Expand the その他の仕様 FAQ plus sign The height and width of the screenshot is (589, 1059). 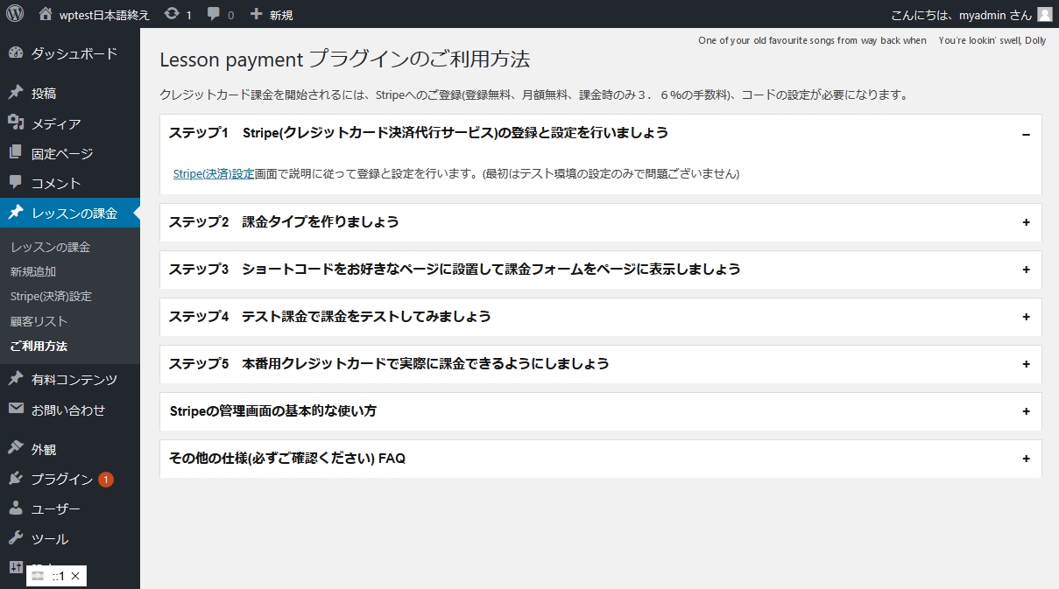tap(1026, 459)
